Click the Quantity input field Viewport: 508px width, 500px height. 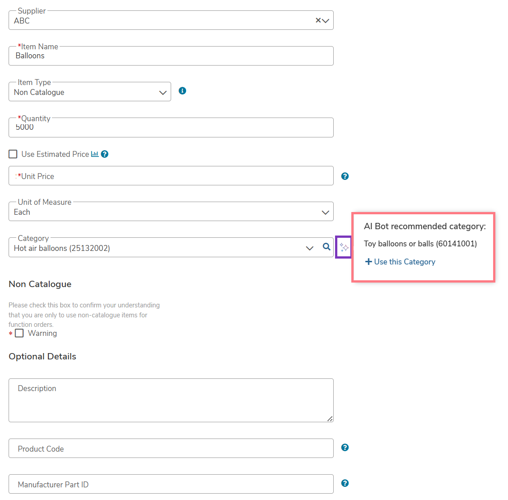pos(171,127)
